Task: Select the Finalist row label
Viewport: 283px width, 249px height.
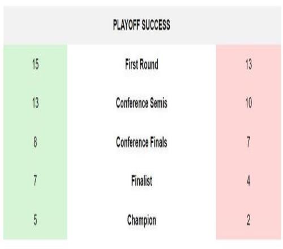Action: [x=141, y=181]
